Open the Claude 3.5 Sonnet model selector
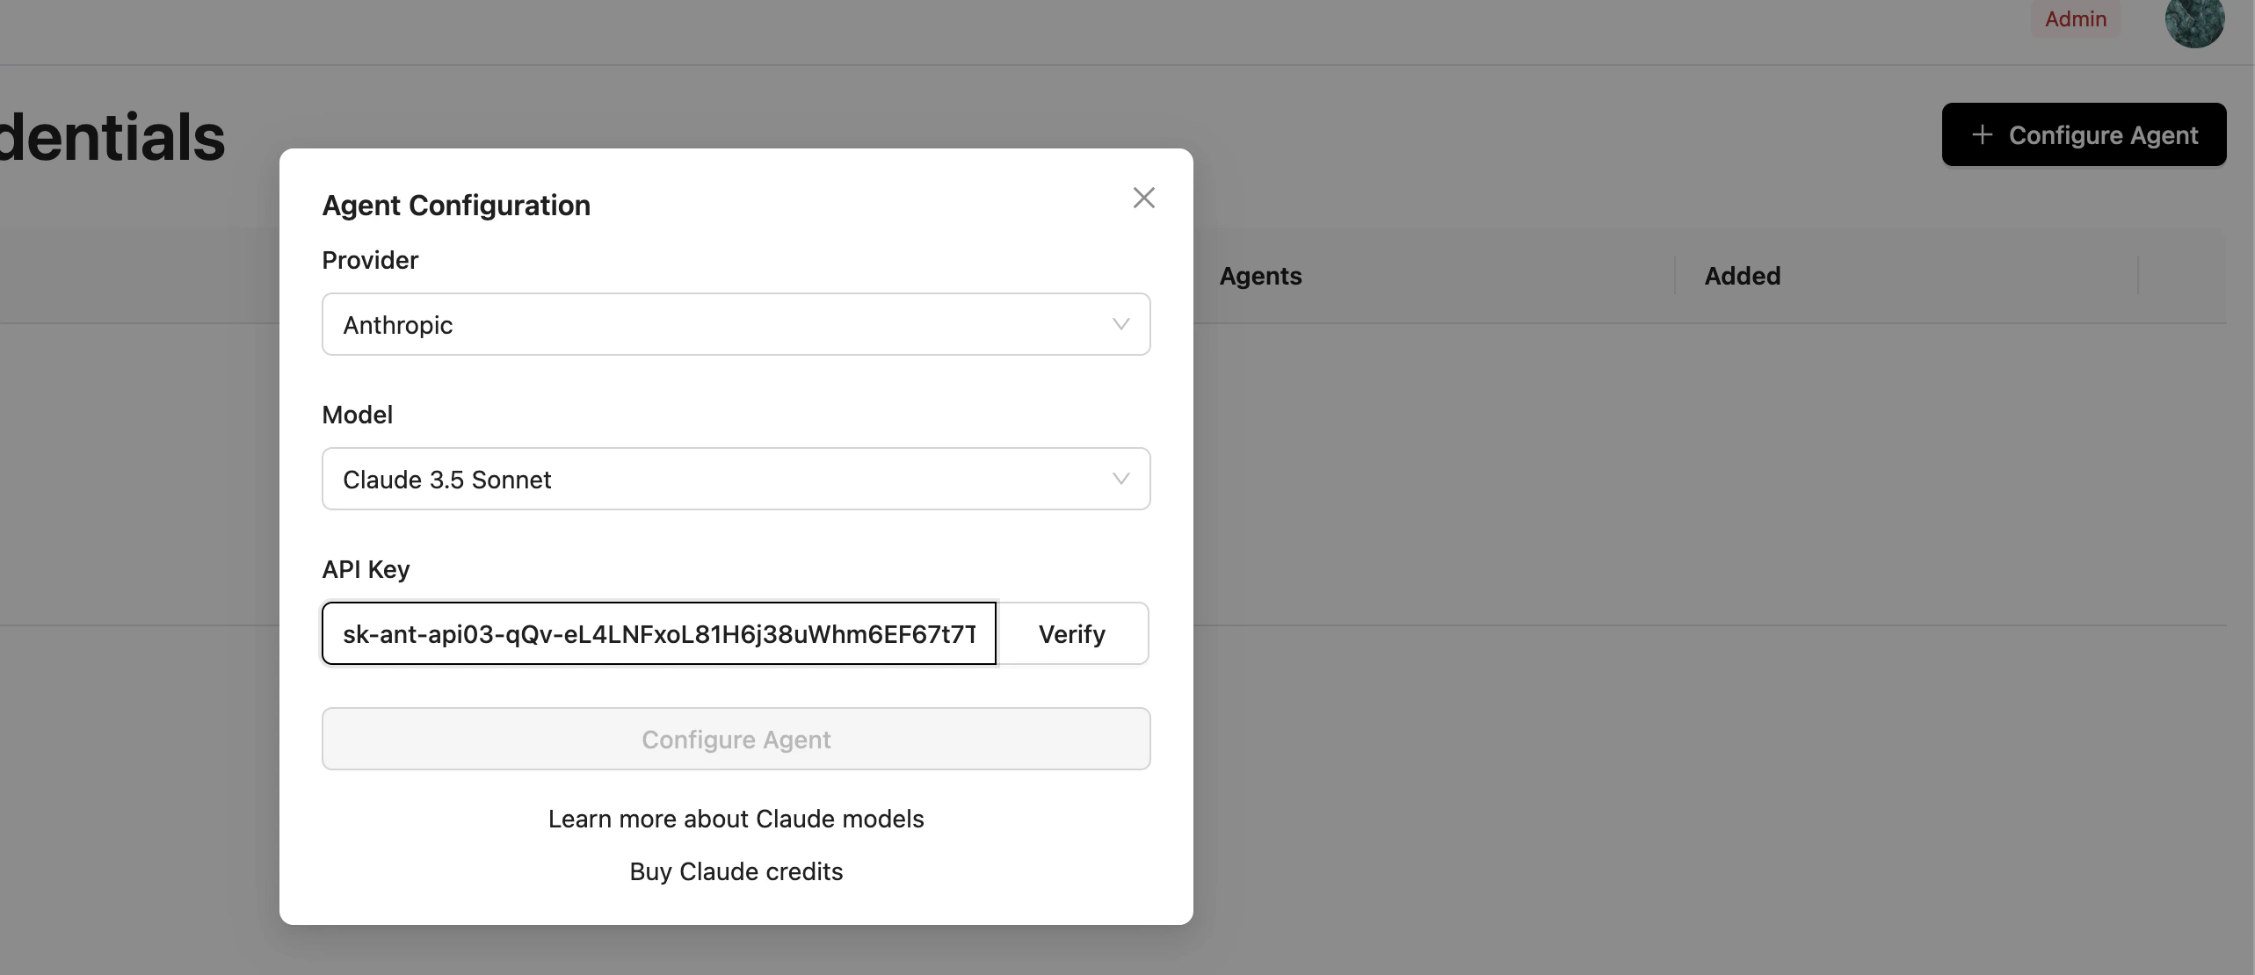Viewport: 2255px width, 975px height. tap(736, 479)
